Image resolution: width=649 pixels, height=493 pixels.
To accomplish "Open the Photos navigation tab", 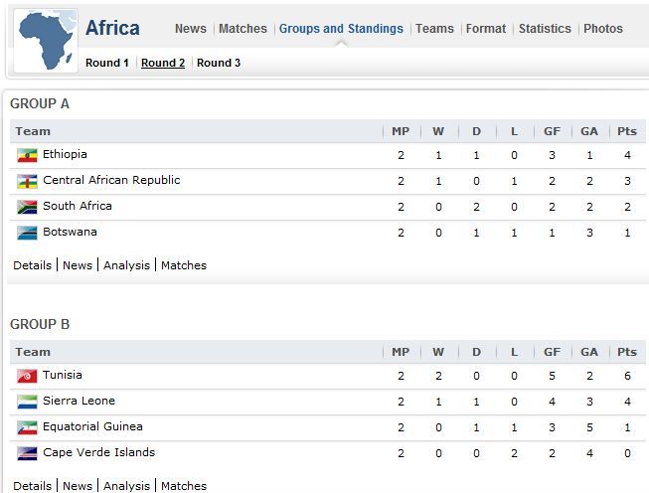I will click(x=603, y=29).
